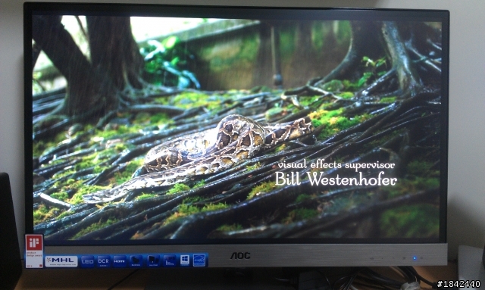Click the white MHL logo sticker
485x290 pixels.
pyautogui.click(x=61, y=261)
